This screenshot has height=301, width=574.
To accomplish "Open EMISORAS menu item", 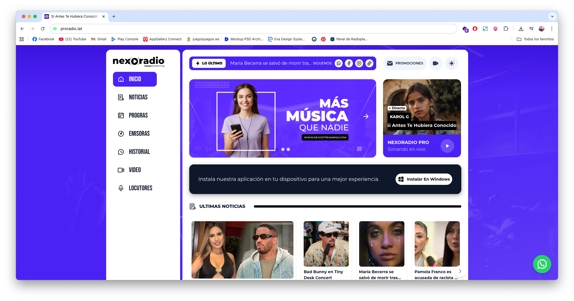I will pos(139,134).
